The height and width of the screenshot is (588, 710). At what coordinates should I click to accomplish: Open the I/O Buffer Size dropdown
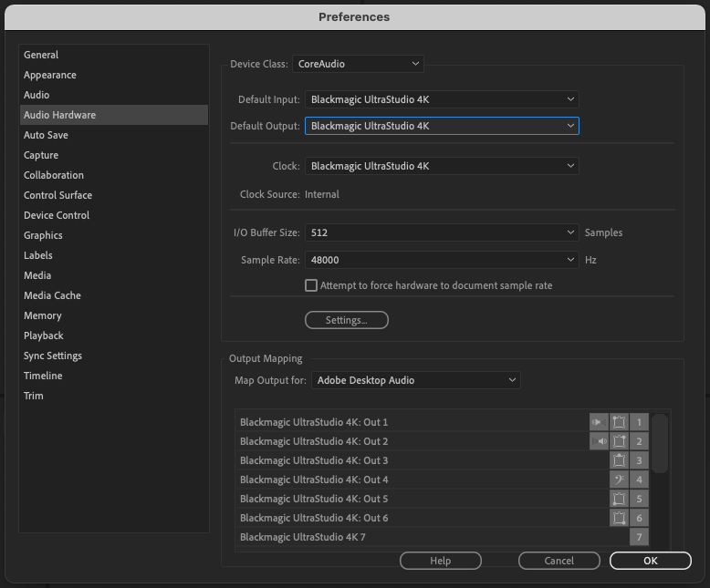(442, 232)
